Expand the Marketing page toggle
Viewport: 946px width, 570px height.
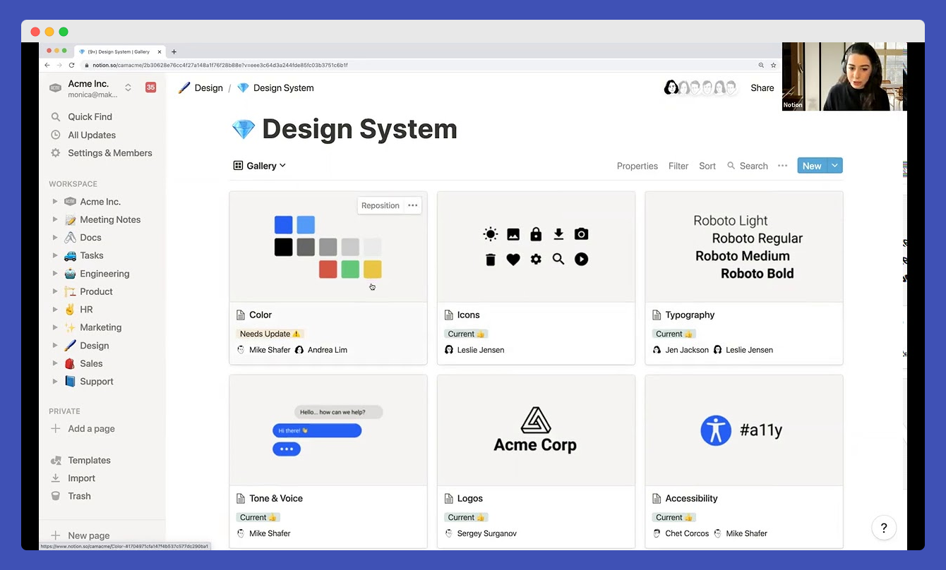55,327
